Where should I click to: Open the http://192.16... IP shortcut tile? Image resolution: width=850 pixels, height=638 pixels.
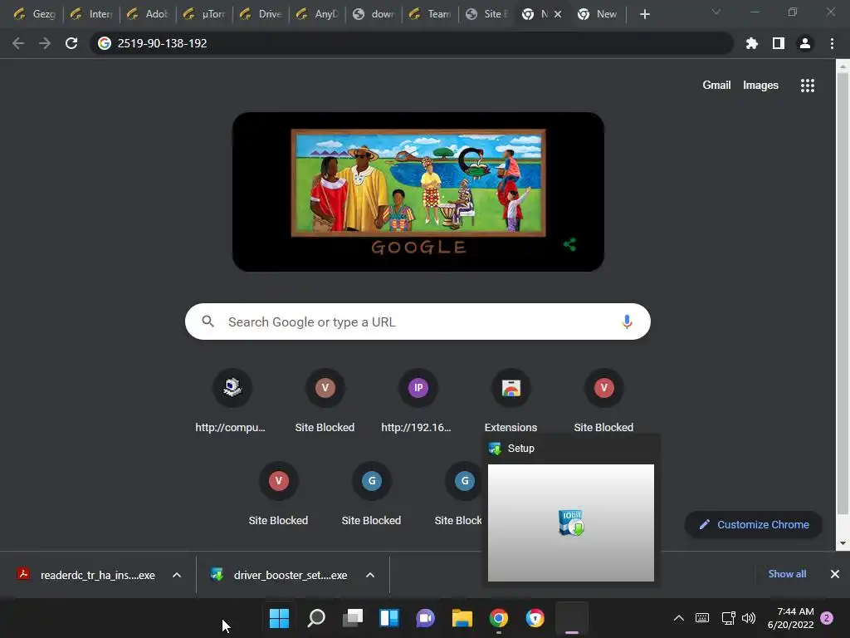tap(418, 401)
